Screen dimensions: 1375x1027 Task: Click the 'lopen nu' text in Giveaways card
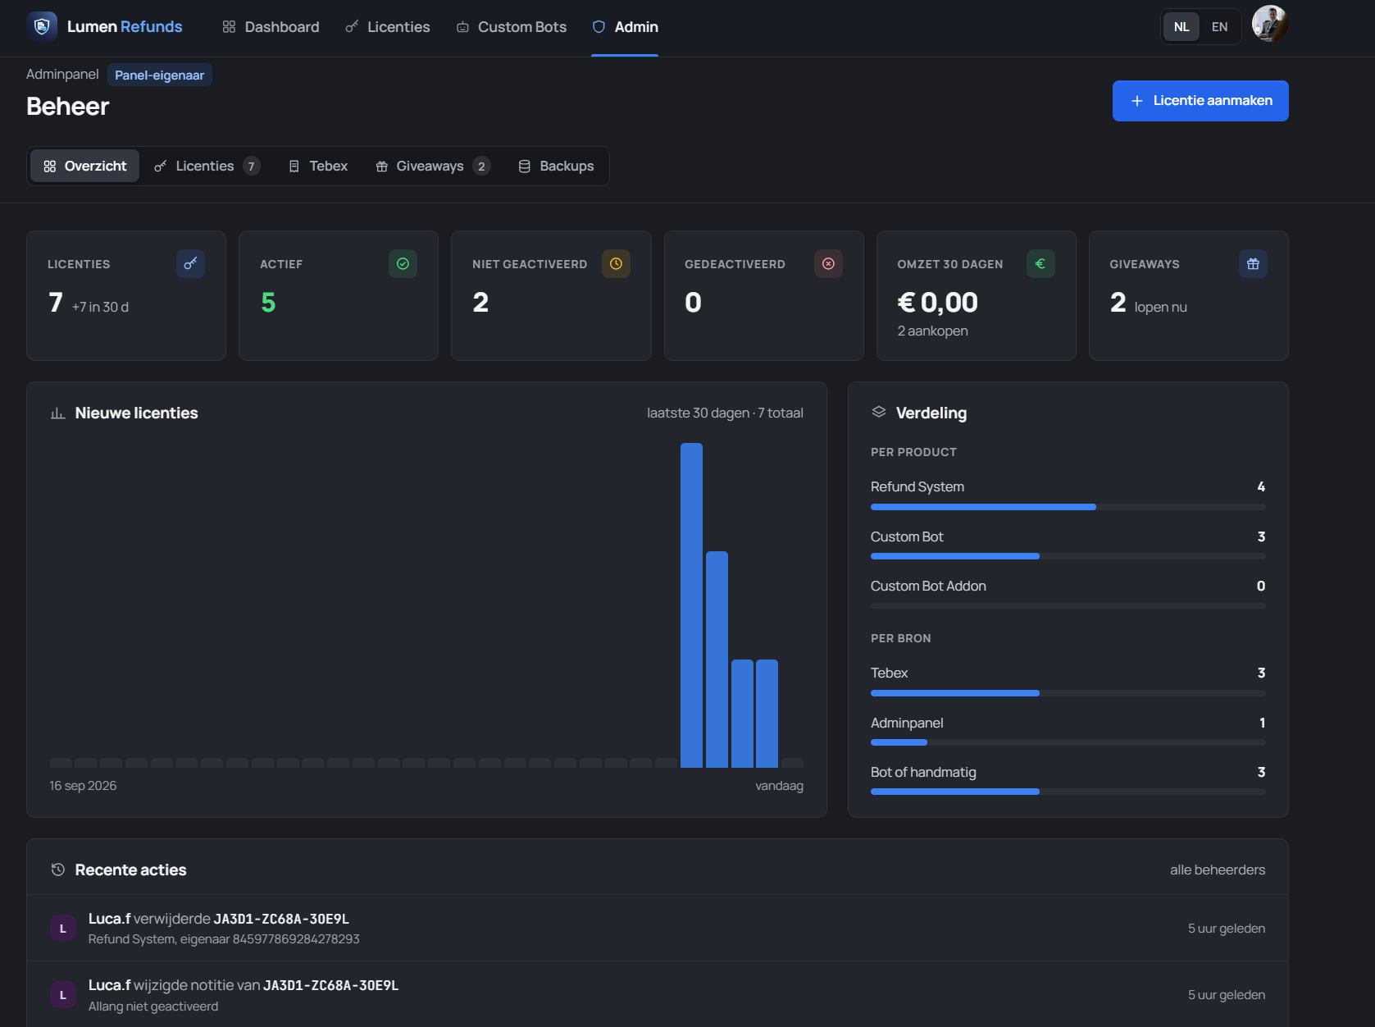coord(1160,307)
